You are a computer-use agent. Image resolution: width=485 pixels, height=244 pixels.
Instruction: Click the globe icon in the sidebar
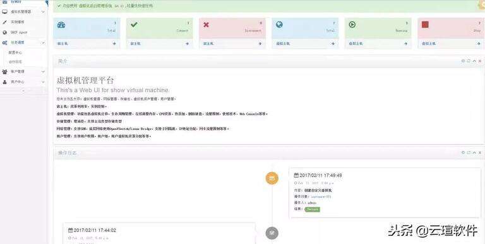tap(4, 32)
